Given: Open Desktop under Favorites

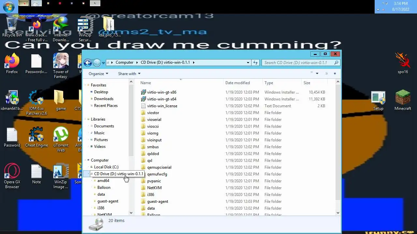Looking at the screenshot, I should [101, 92].
